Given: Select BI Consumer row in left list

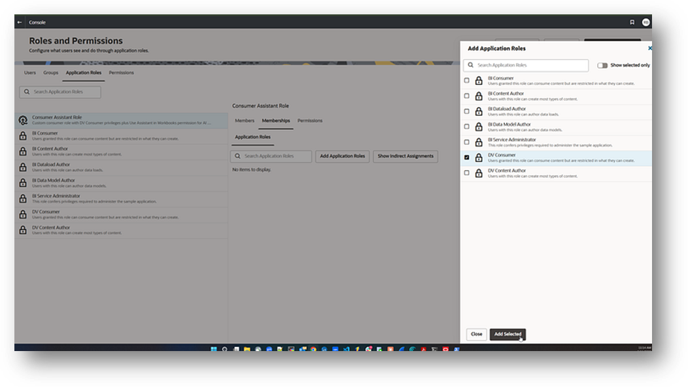Looking at the screenshot, I should coord(121,135).
